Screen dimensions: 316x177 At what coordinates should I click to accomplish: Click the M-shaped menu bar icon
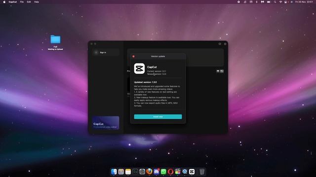click(262, 2)
